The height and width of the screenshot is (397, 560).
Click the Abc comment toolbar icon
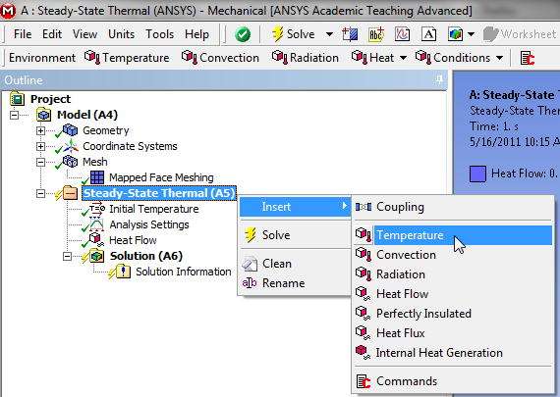[x=376, y=34]
